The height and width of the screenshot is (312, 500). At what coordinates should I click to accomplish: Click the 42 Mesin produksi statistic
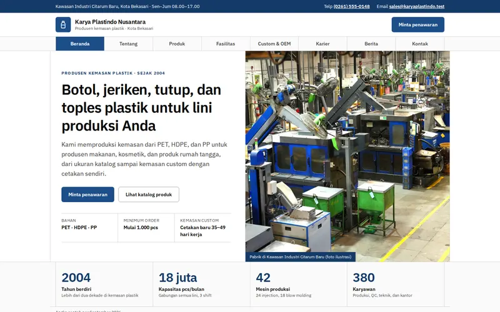(x=299, y=285)
